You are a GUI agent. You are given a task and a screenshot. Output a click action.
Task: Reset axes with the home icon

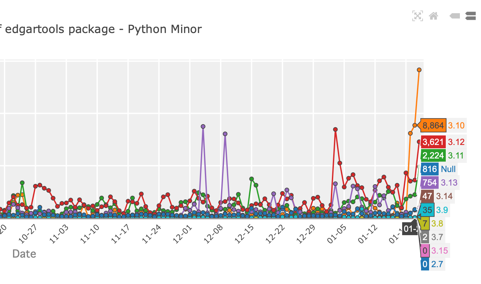click(x=433, y=16)
